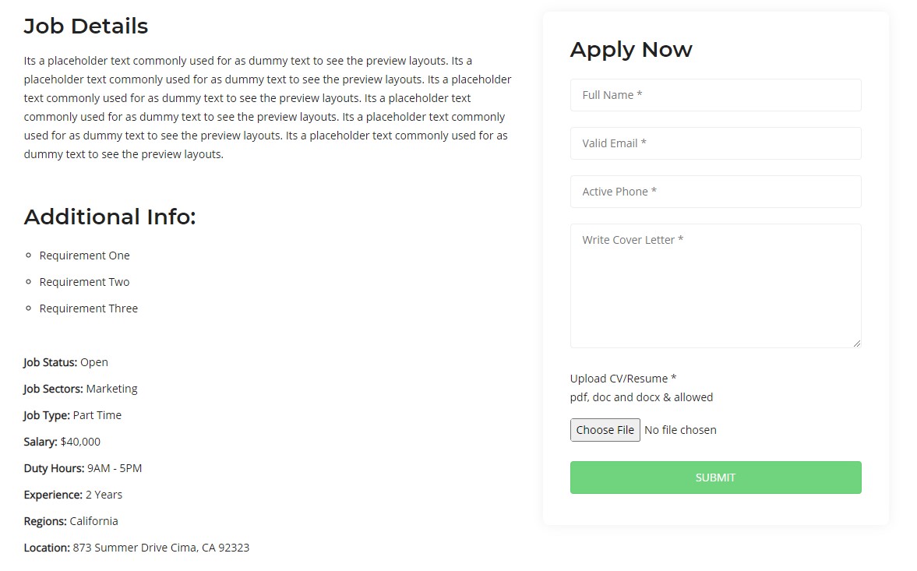Click the Upload CV/Resume label

point(623,379)
